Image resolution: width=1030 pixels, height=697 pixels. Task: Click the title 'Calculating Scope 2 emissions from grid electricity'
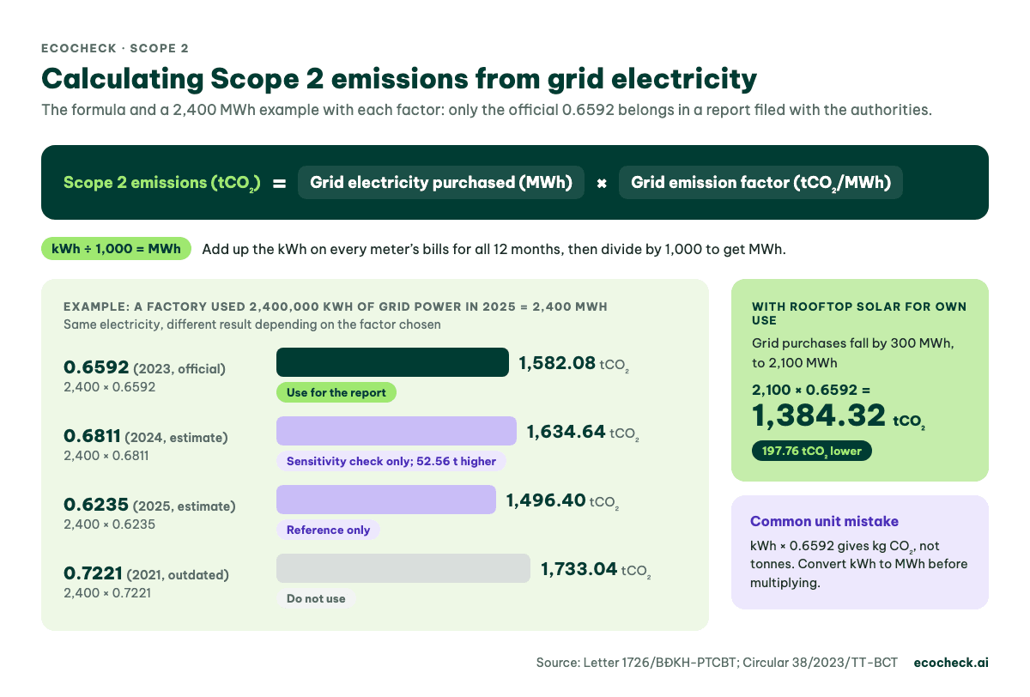click(x=399, y=79)
